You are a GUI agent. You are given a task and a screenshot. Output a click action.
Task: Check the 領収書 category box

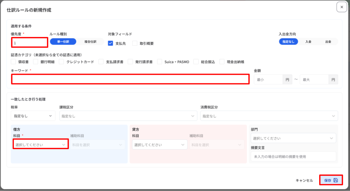13,62
